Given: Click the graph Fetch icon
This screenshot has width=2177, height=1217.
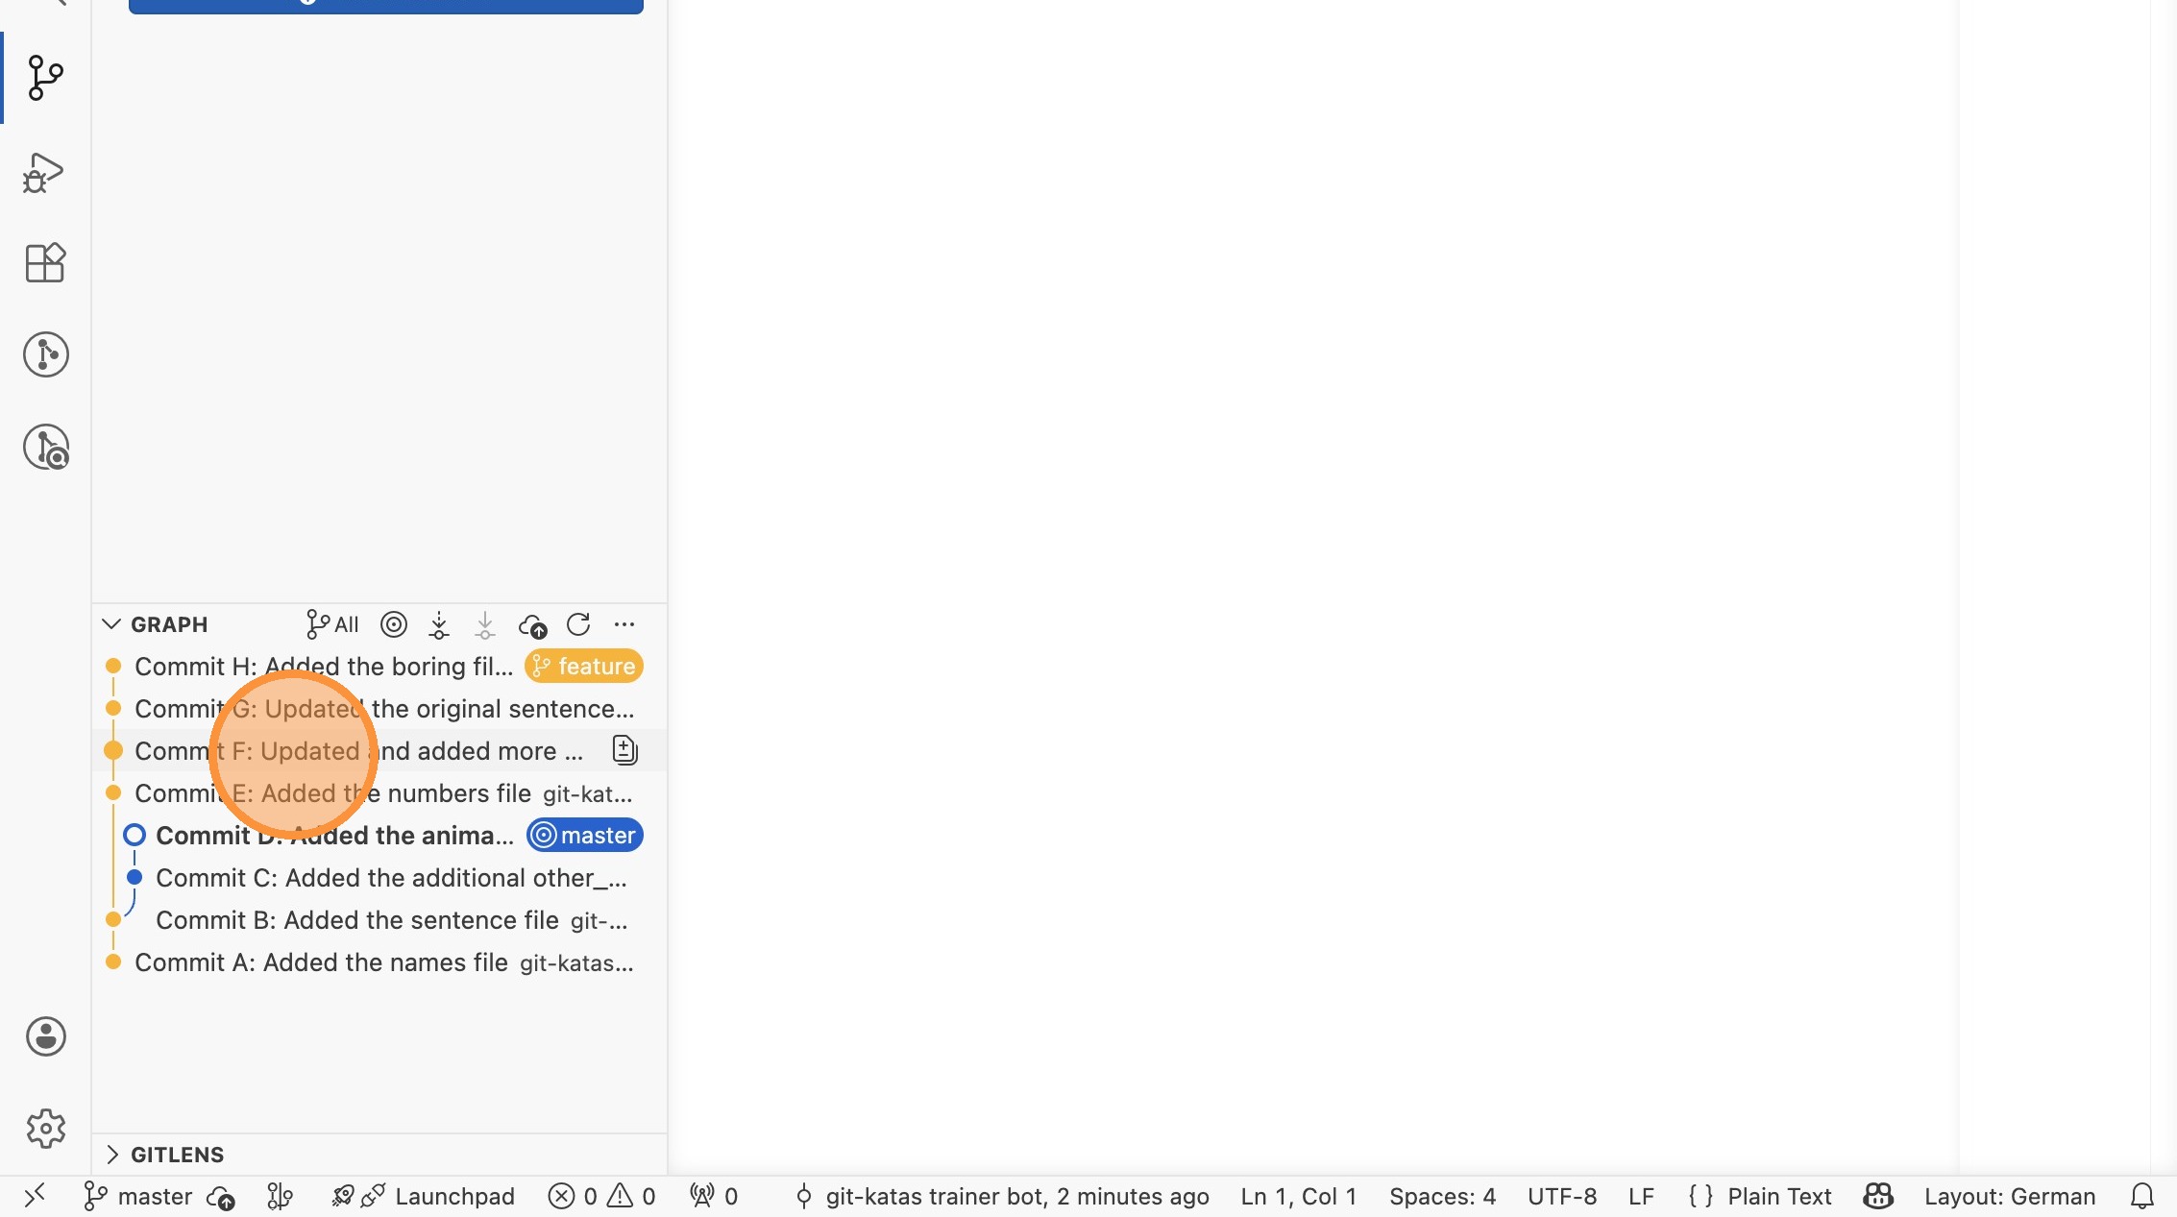Looking at the screenshot, I should point(439,625).
